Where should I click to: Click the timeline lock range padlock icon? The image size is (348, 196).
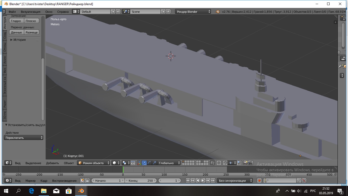coord(87,180)
